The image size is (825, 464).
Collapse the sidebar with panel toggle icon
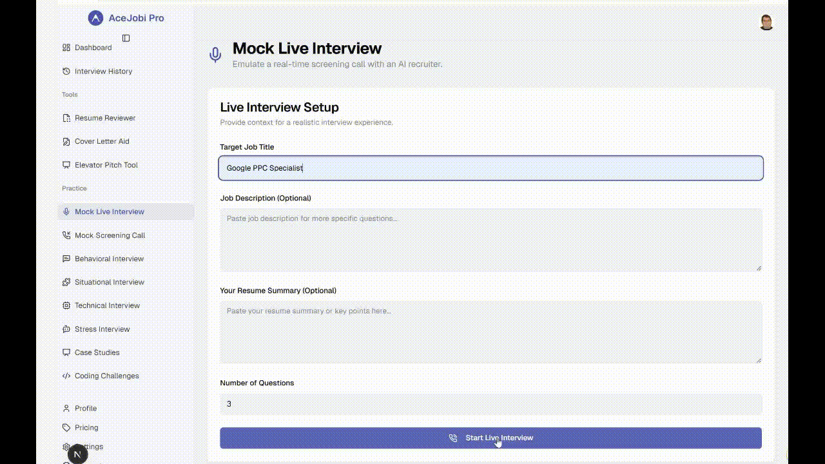[126, 38]
